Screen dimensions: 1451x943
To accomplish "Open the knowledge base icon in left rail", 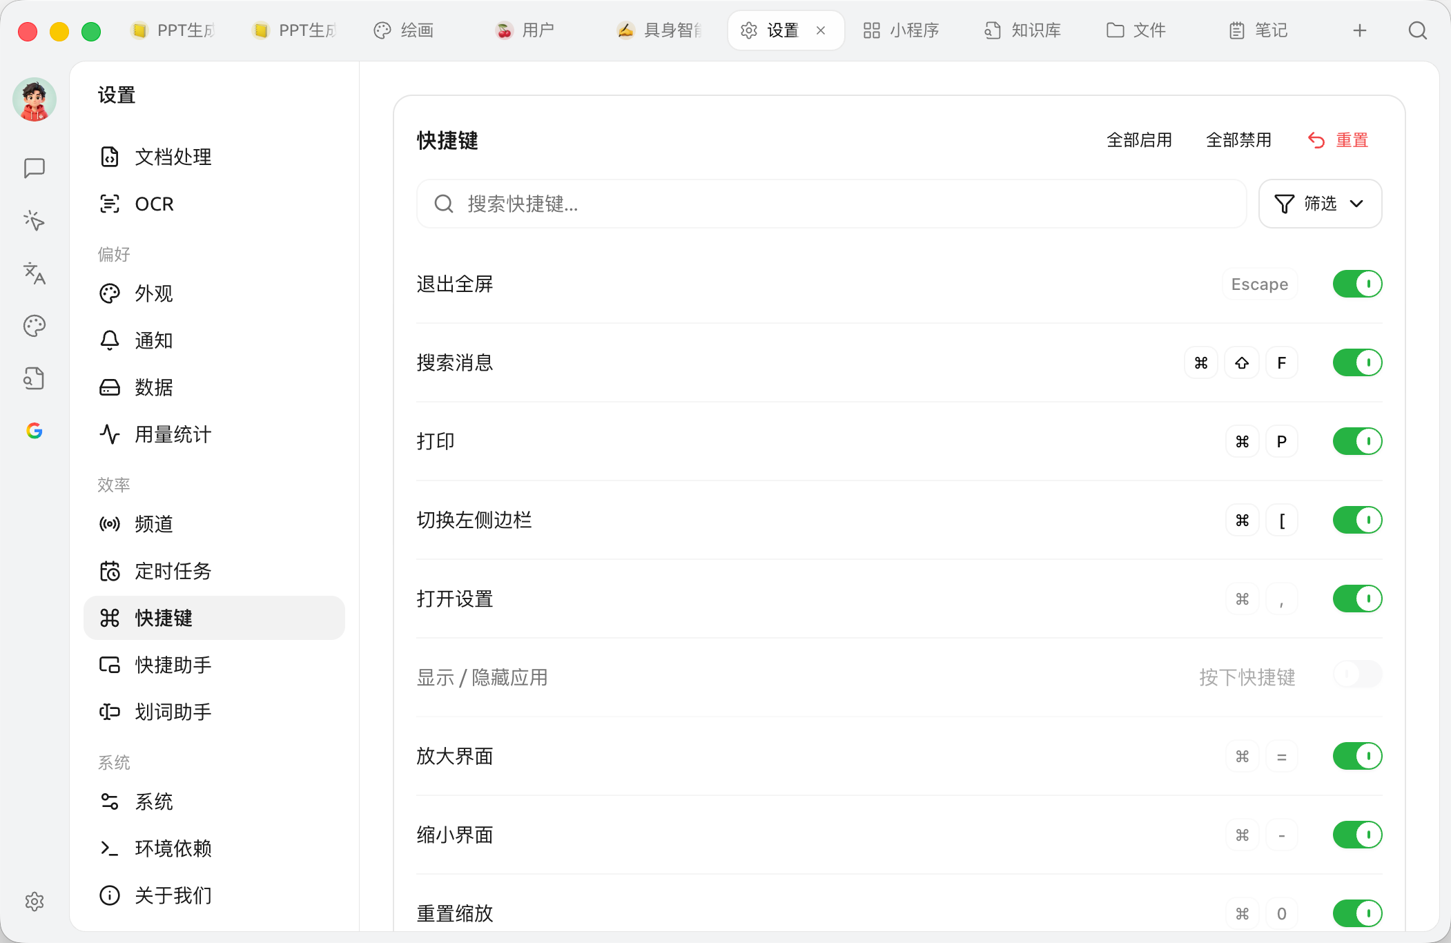I will 35,378.
